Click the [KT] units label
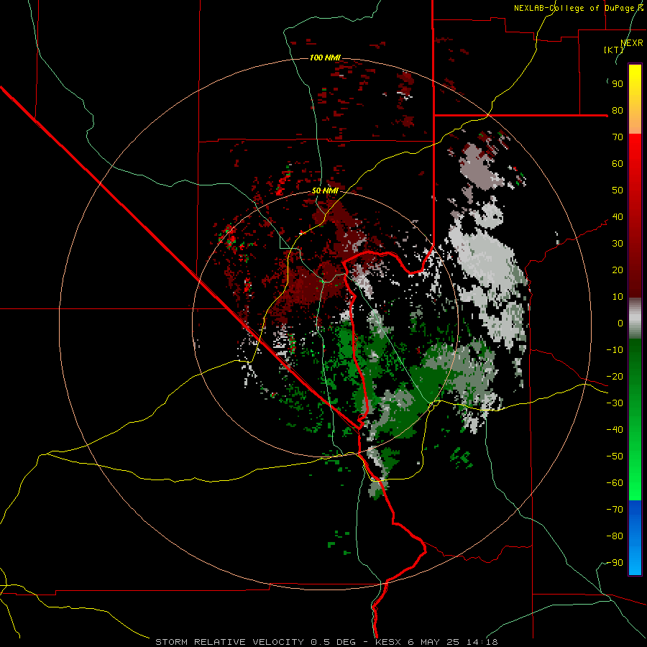Screen dimensions: 647x647 tap(614, 50)
